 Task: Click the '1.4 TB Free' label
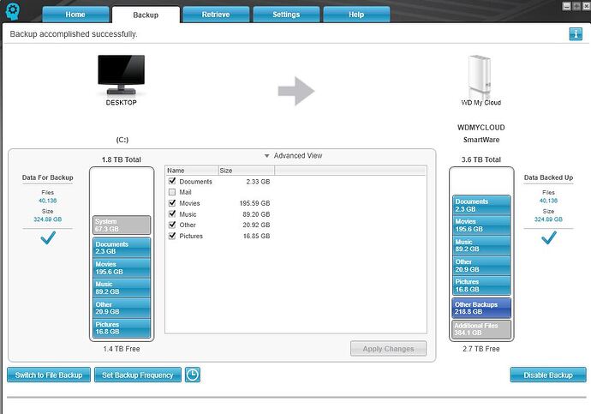coord(122,349)
